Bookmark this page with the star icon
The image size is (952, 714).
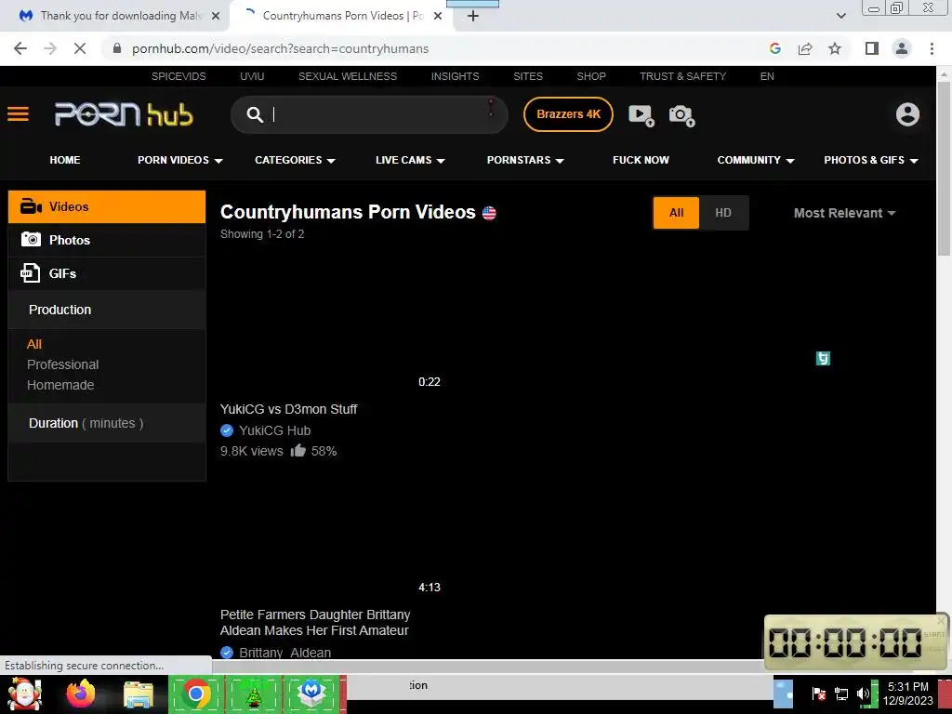click(835, 48)
